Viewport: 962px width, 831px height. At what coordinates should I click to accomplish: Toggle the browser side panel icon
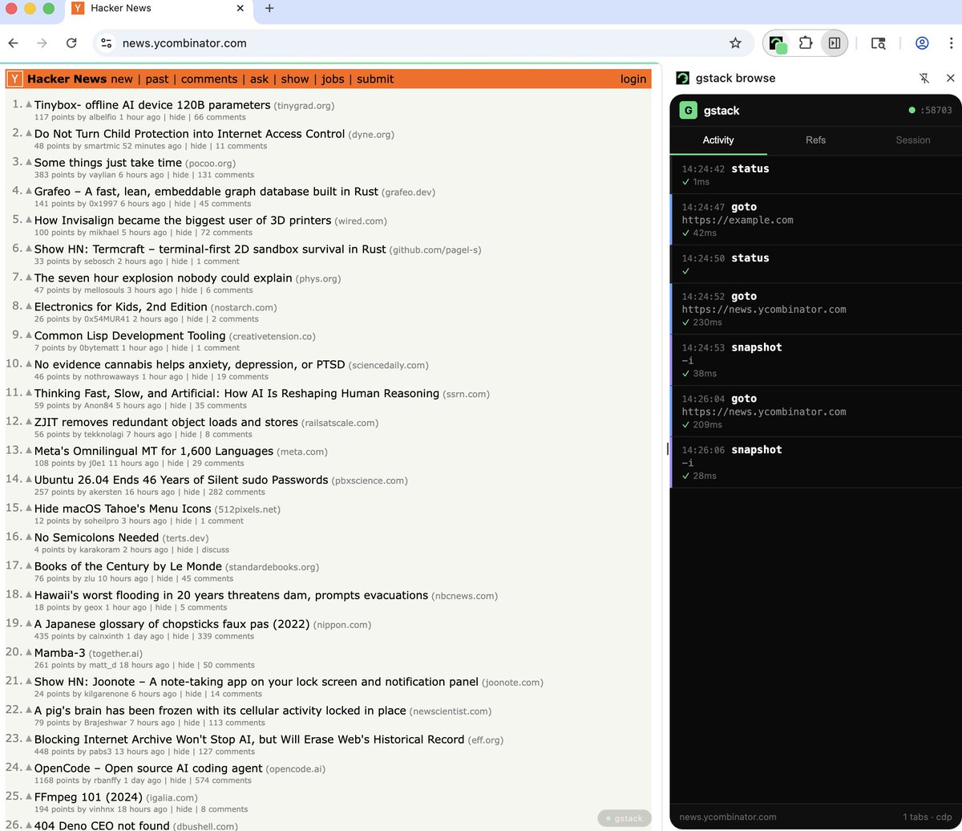pos(835,43)
